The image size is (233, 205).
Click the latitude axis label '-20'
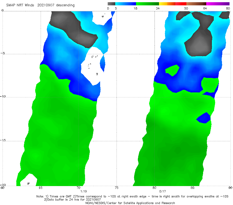tap(3, 185)
